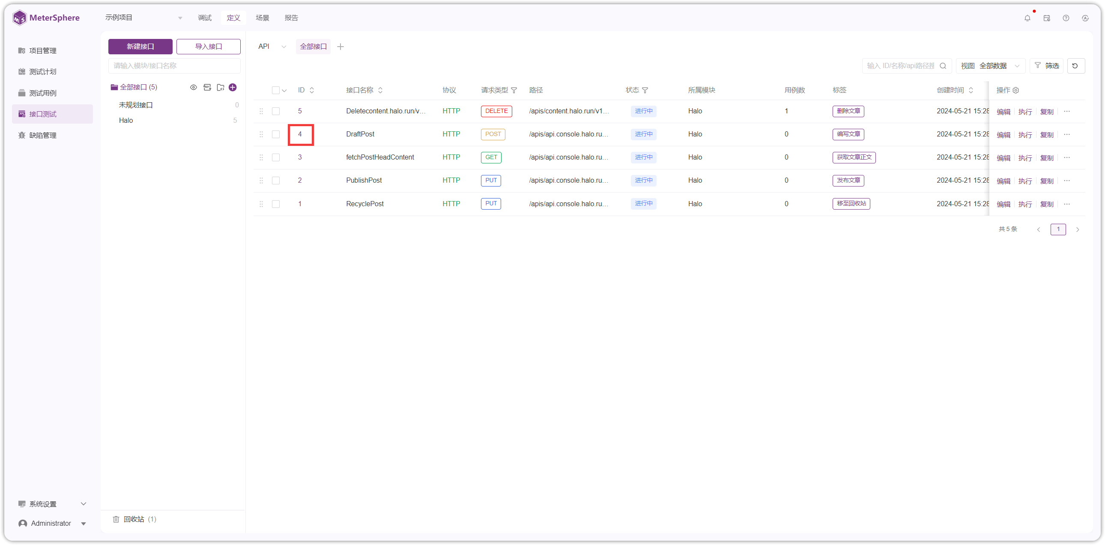Switch to the 场景 tab

(x=262, y=18)
